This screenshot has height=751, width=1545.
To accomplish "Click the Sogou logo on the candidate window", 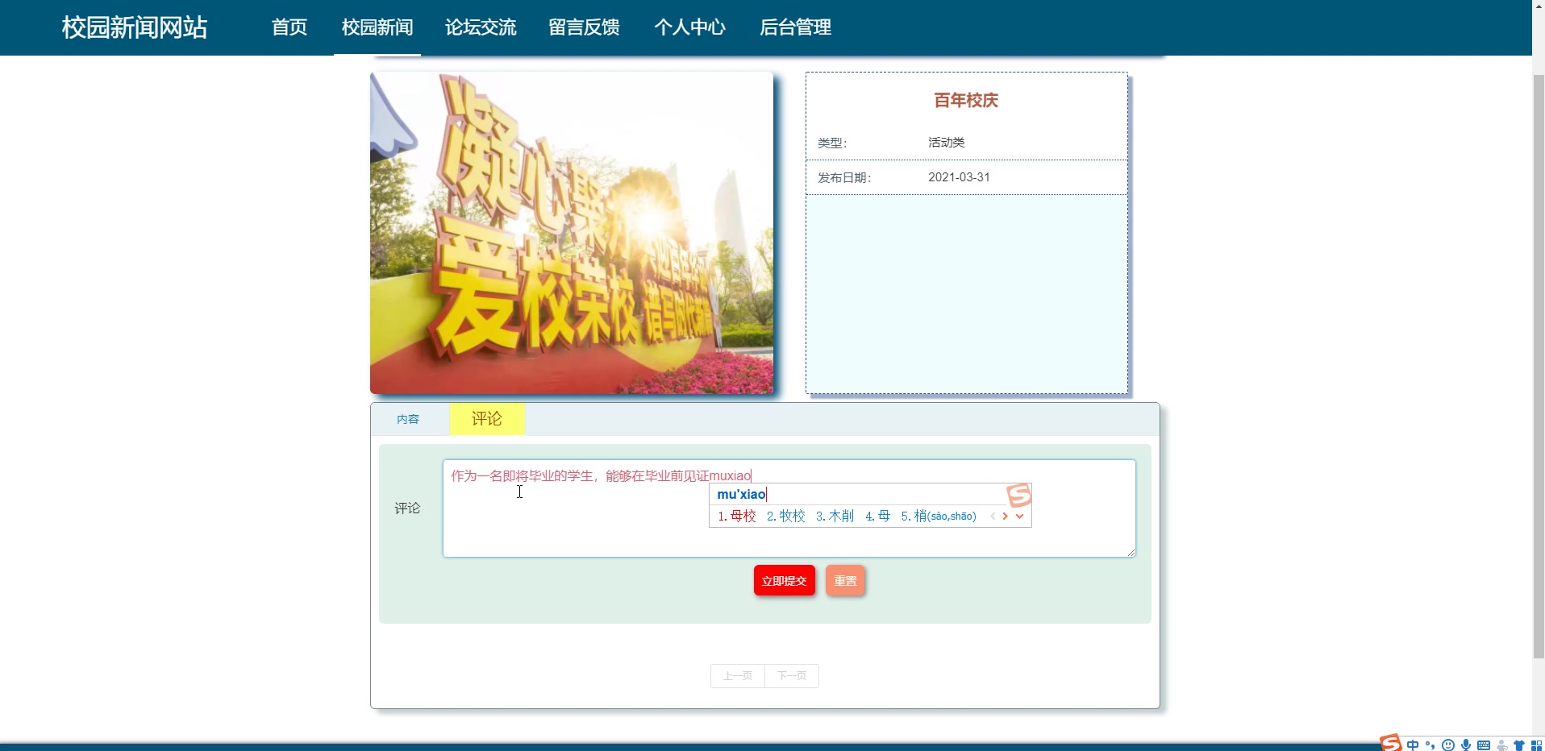I will point(1018,494).
